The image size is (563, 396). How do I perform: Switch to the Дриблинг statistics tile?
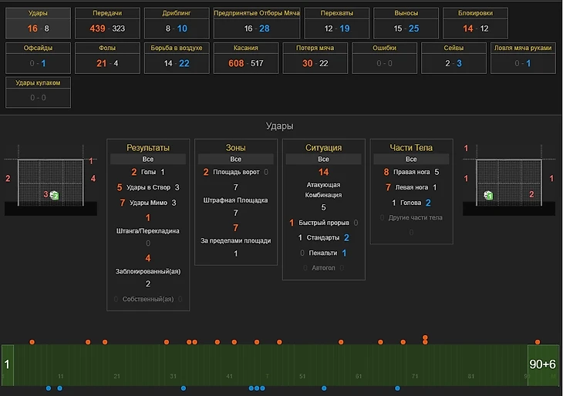(x=177, y=23)
